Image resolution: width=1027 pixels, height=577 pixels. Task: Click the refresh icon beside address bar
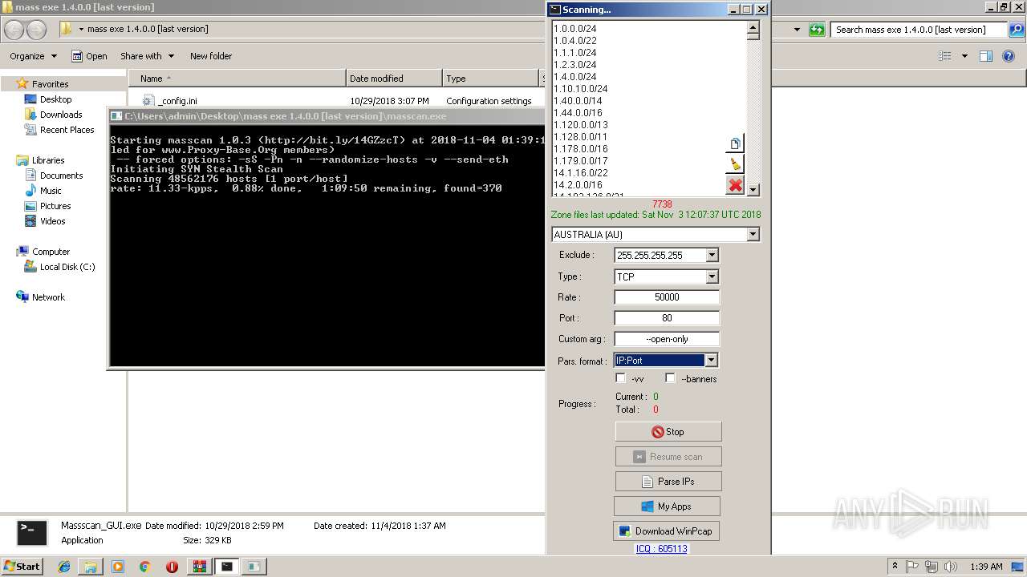(817, 30)
